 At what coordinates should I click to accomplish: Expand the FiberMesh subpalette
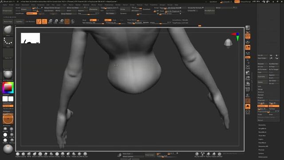(262, 143)
